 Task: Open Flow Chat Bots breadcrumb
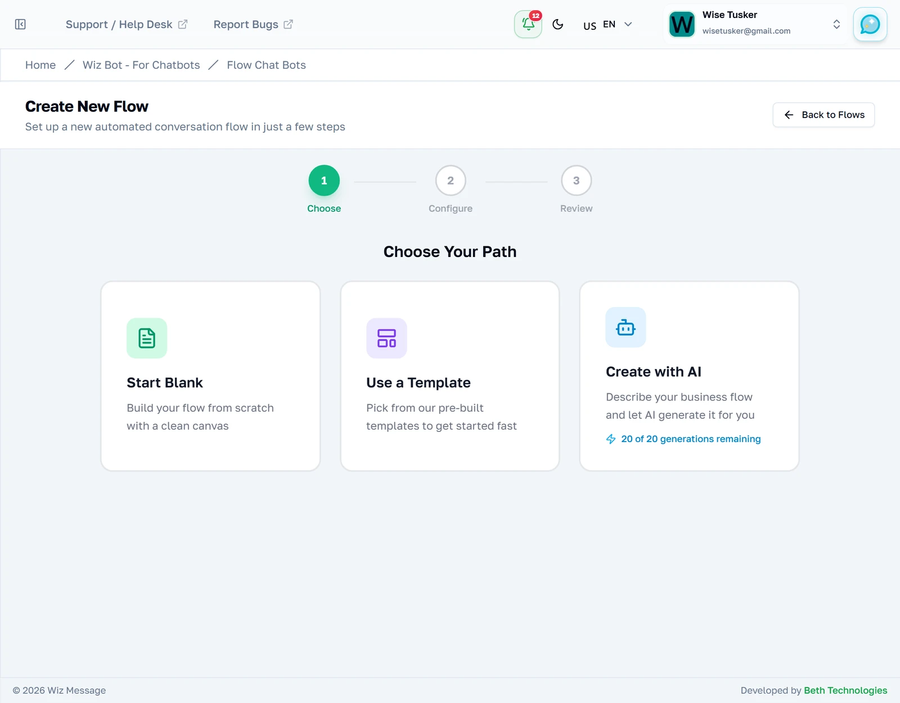tap(266, 65)
